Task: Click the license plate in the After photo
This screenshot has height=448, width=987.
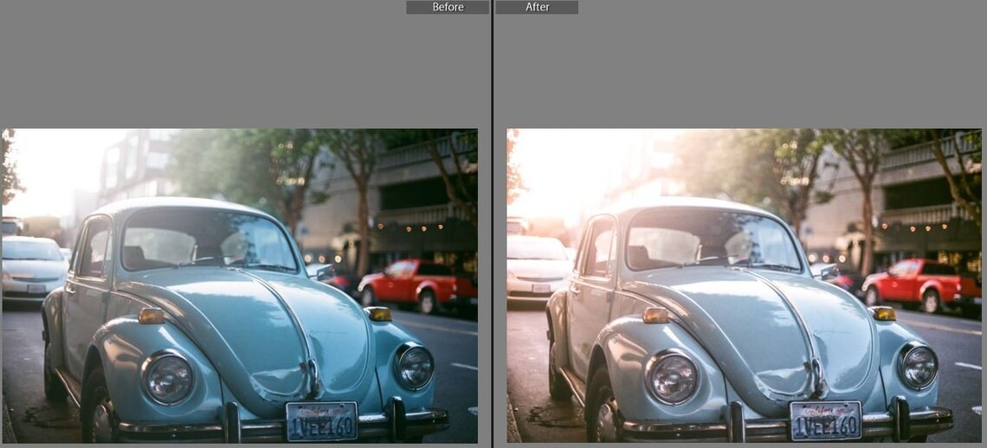Action: [825, 420]
